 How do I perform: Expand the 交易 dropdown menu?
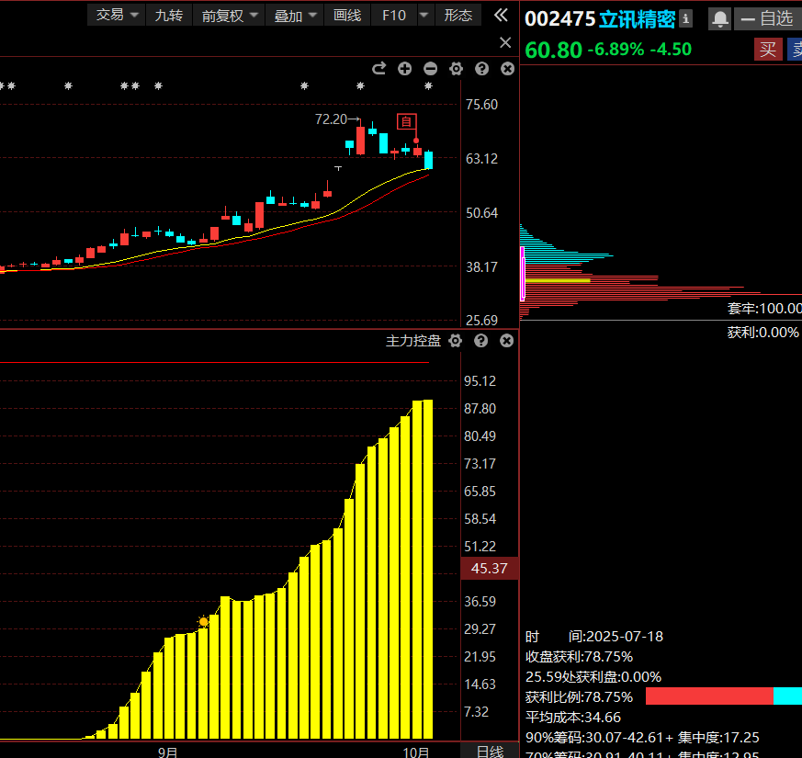tap(119, 15)
